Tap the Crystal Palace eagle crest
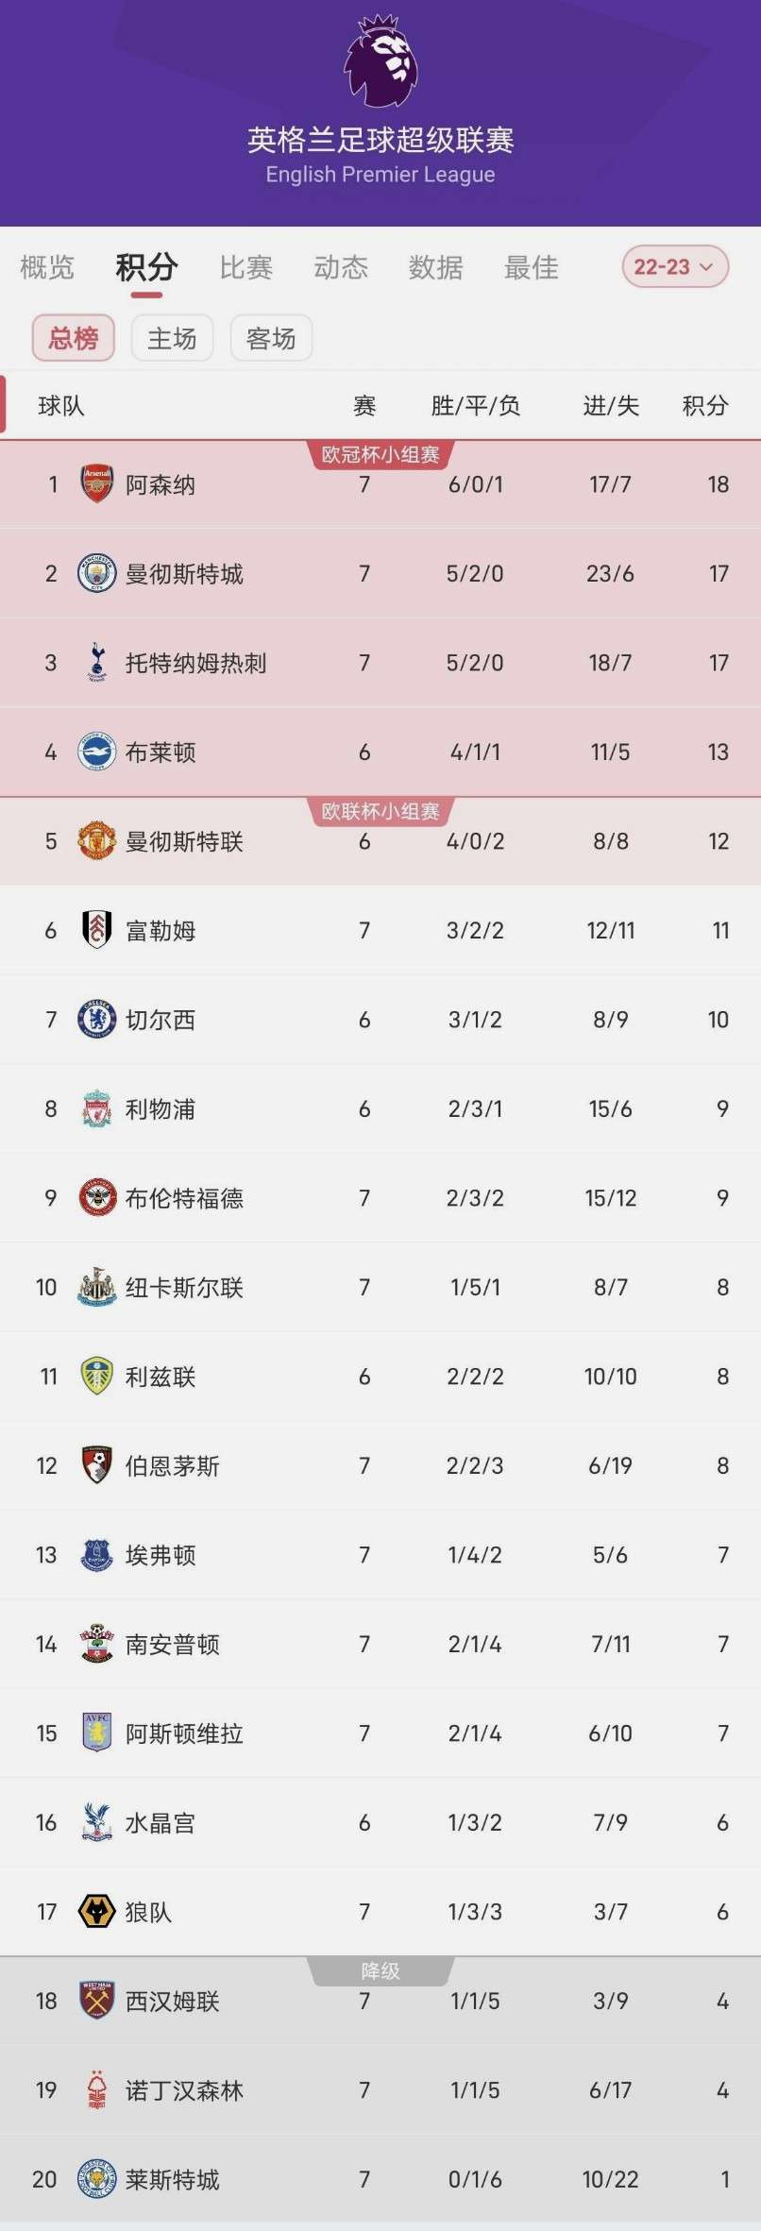Viewport: 761px width, 2231px height. pos(96,1822)
